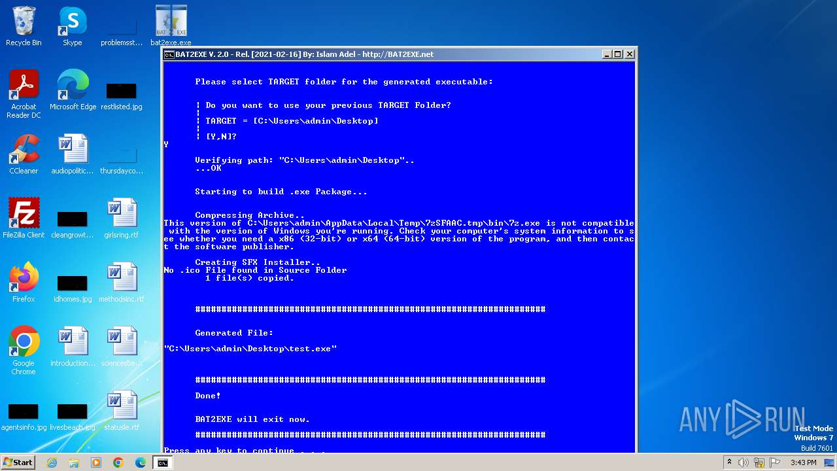Select the introduction document icon
This screenshot has height=471, width=837.
click(x=73, y=347)
